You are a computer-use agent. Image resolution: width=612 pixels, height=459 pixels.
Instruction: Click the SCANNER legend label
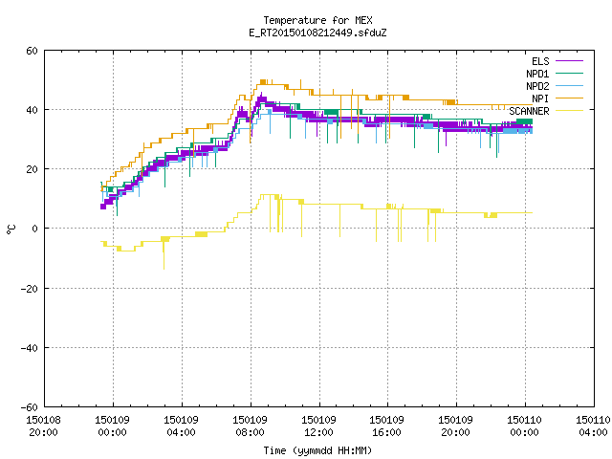pyautogui.click(x=529, y=111)
